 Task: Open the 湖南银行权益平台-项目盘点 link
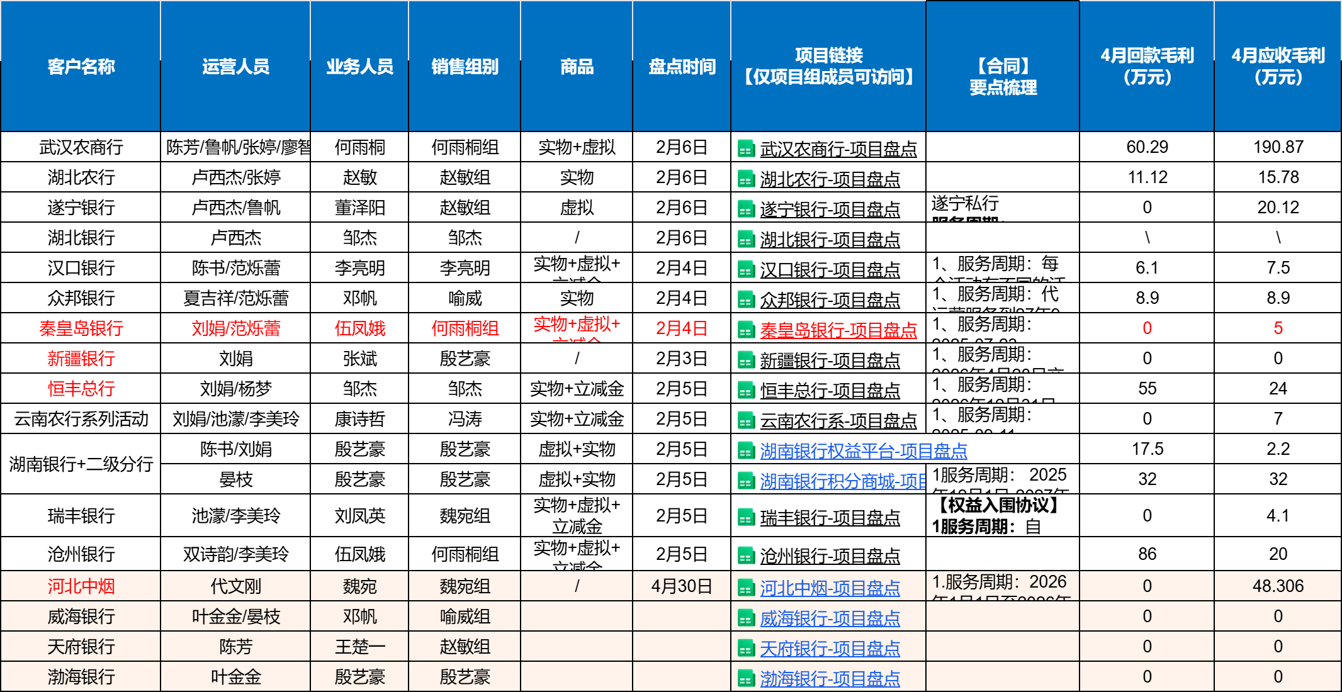coord(864,451)
